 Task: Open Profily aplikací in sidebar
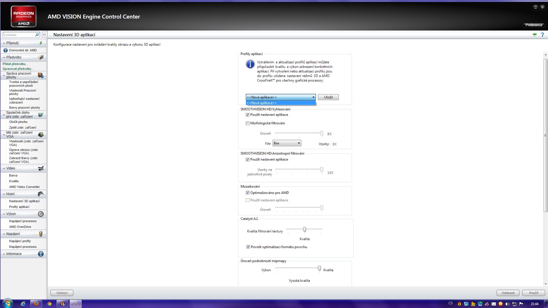point(19,207)
